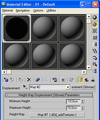Viewport: 100px width, 120px height.
Task: Open the Map #2 name dropdown arrow
Action: 68,87
